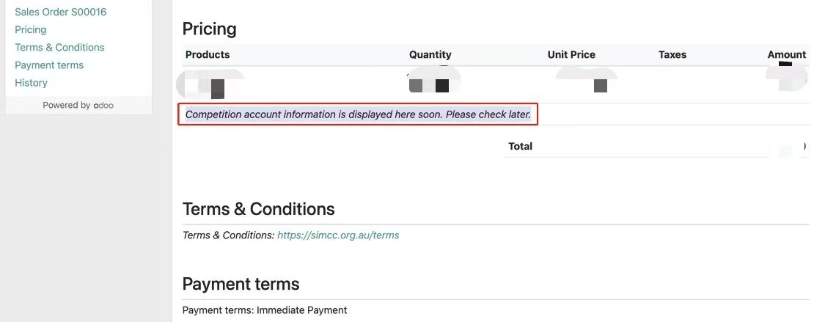814x322 pixels.
Task: Select the Amount column header
Action: click(786, 54)
